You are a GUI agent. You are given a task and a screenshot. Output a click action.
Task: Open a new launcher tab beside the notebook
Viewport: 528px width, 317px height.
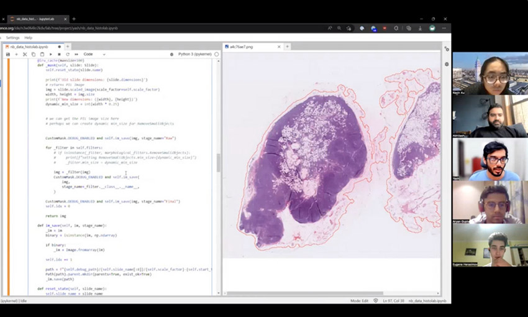point(68,47)
